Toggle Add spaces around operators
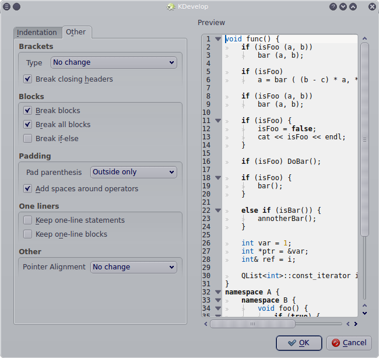 (80, 188)
